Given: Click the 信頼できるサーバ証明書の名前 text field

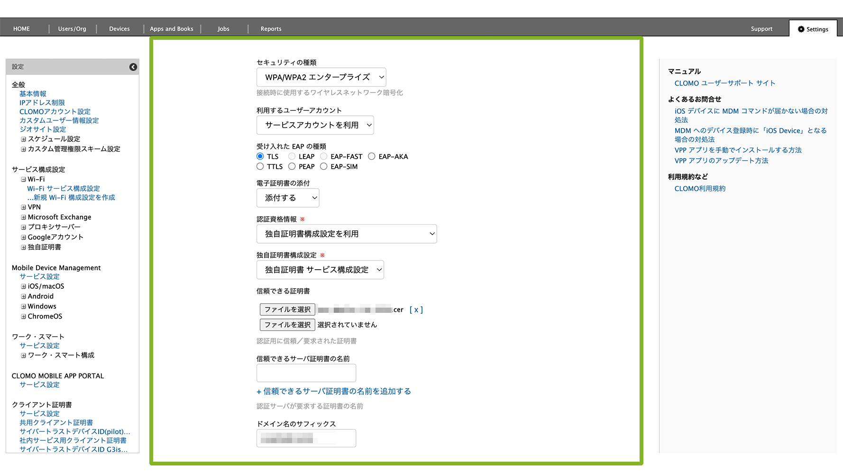Looking at the screenshot, I should click(x=306, y=373).
